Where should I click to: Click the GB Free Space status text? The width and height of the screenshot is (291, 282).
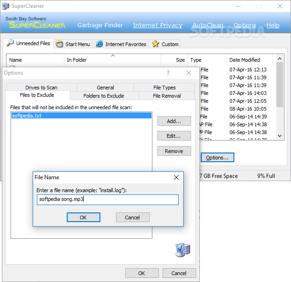[219, 176]
